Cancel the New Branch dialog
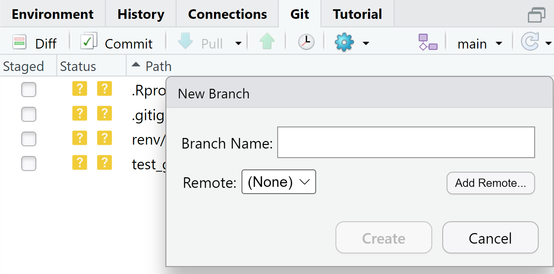Viewport: 554px width, 274px height. click(x=490, y=238)
